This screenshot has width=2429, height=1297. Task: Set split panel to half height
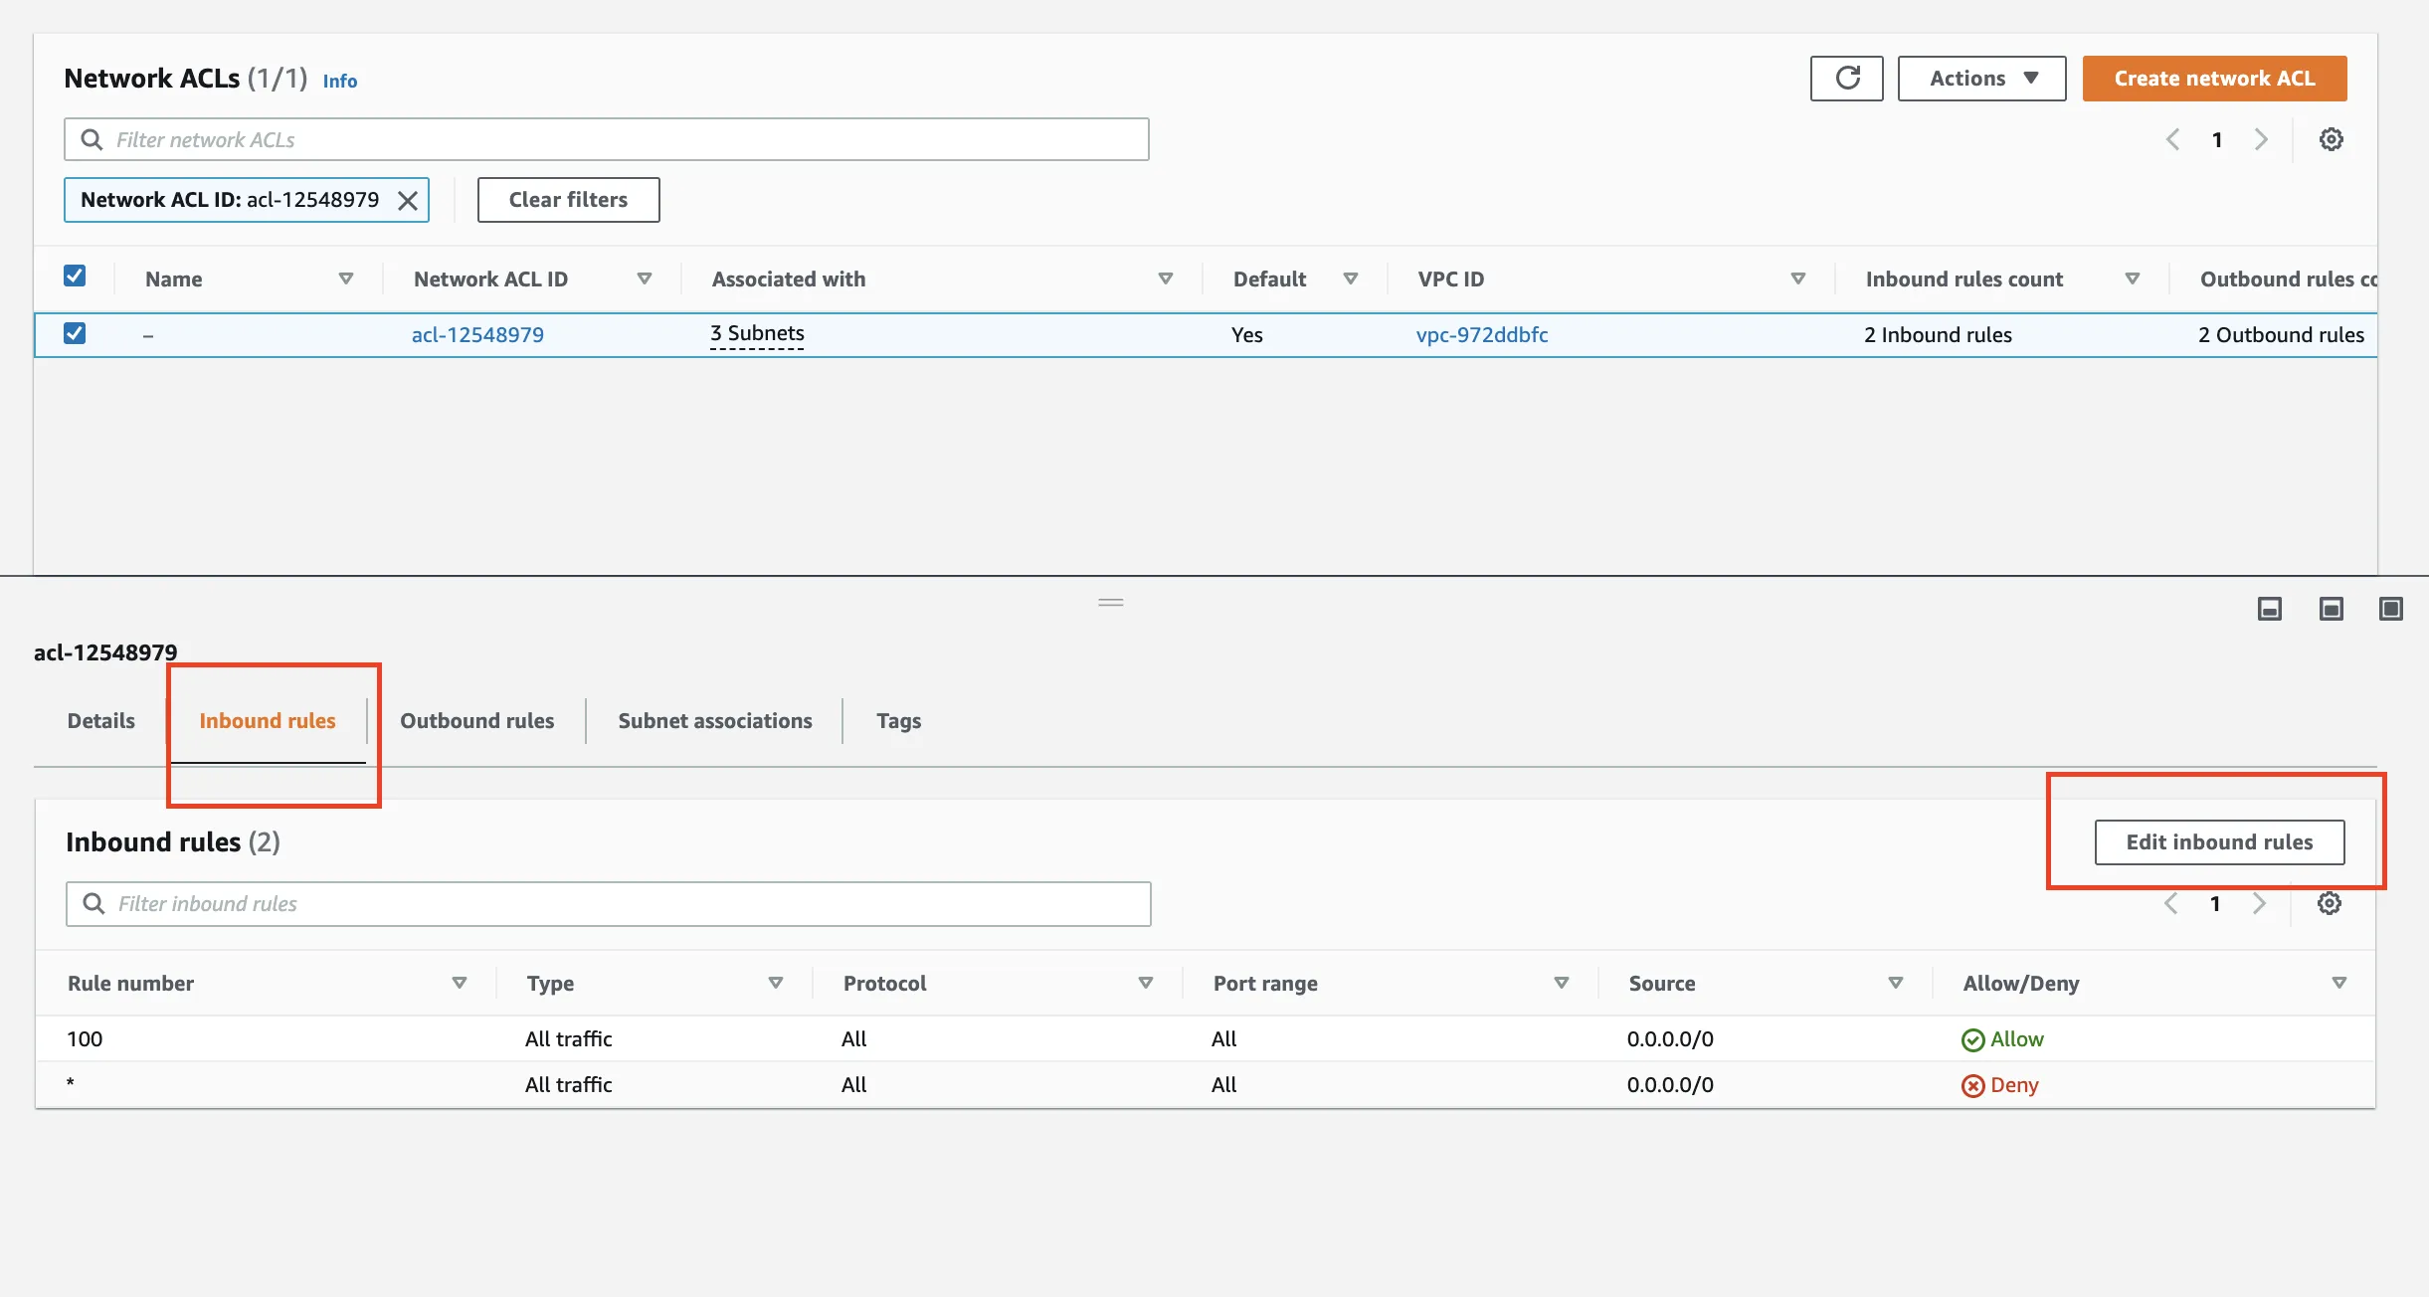click(2331, 609)
